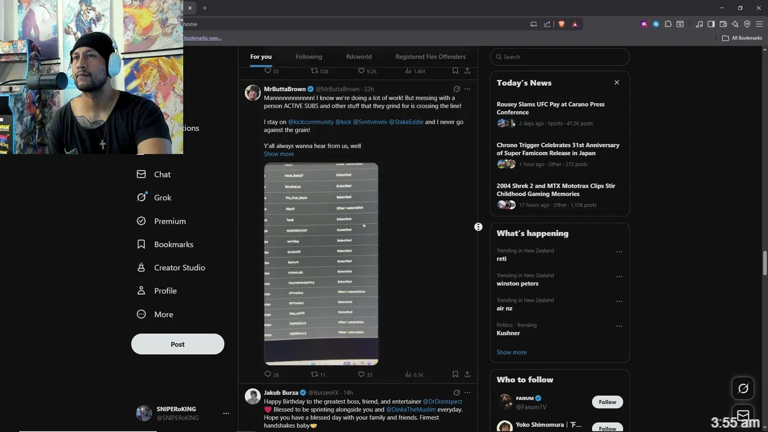Select the For you tab

coord(261,56)
